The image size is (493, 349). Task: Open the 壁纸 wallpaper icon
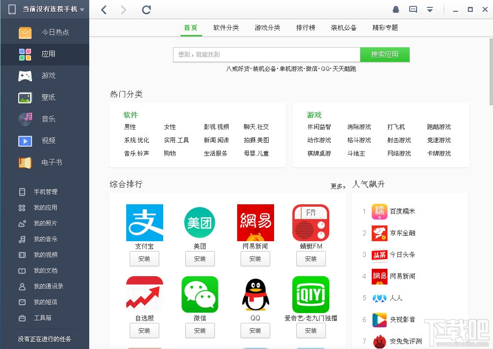click(25, 97)
